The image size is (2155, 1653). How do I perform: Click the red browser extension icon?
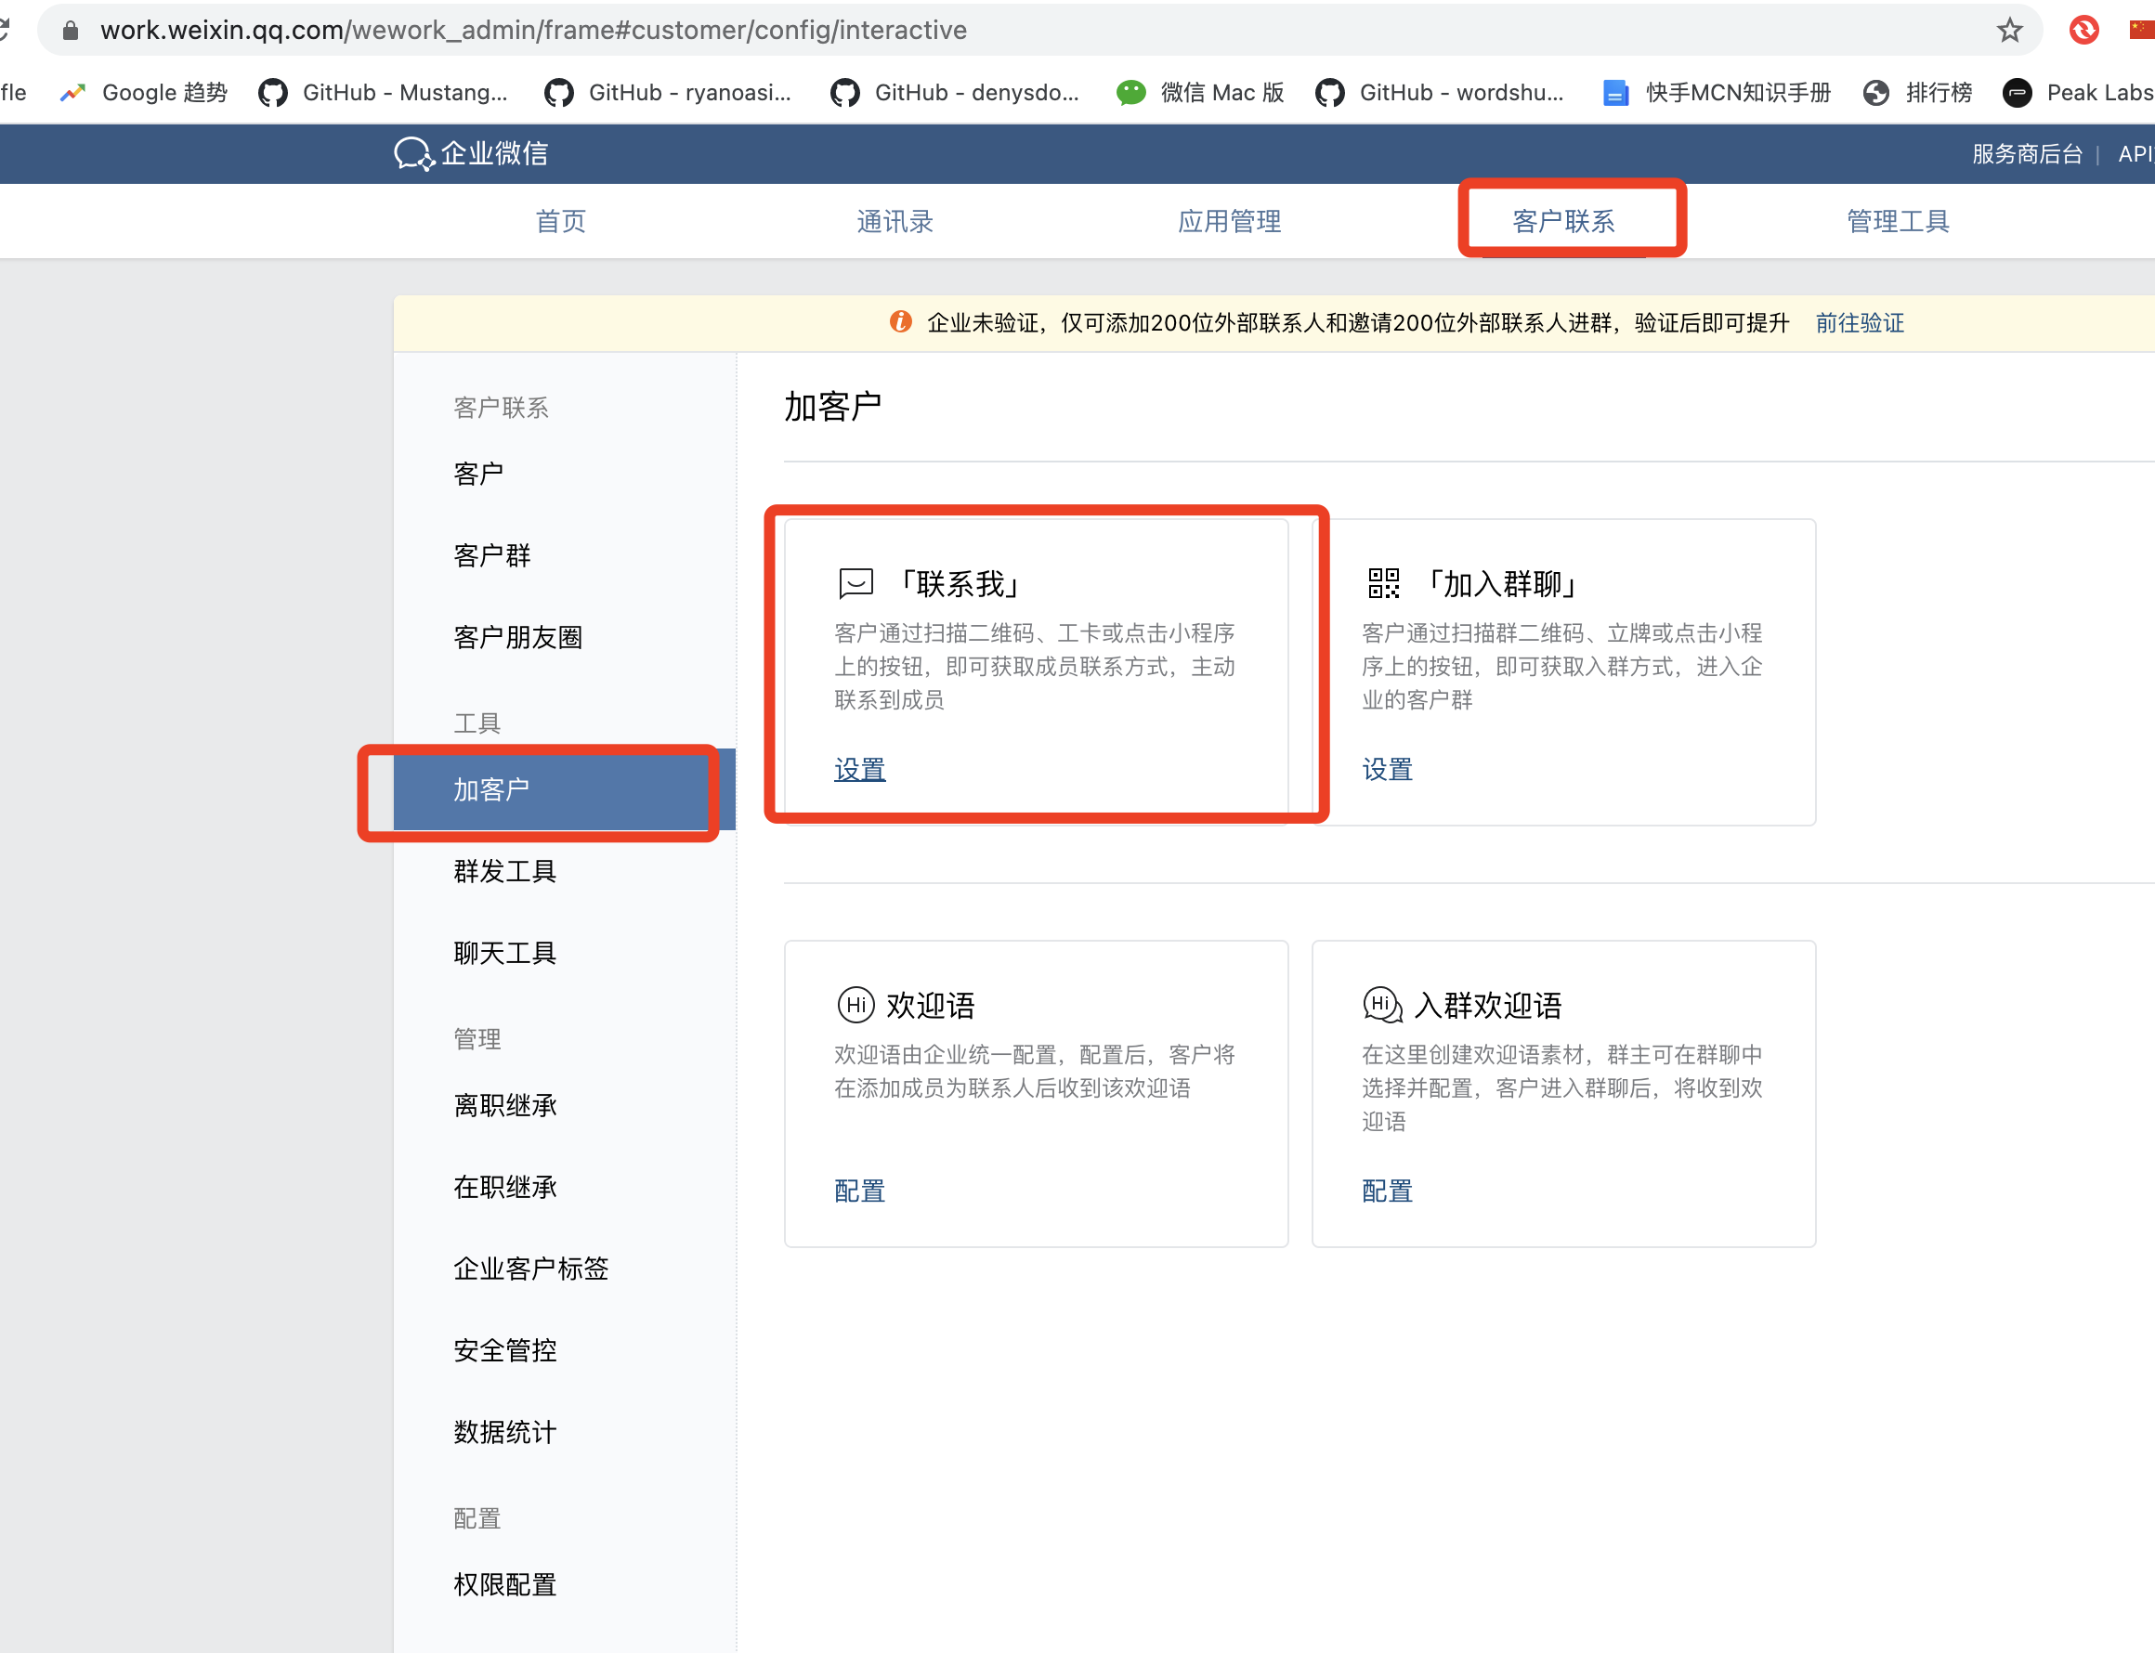coord(2083,31)
